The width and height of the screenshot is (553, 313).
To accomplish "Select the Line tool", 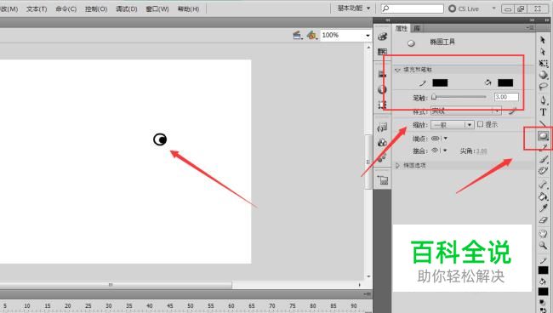I will tap(543, 123).
